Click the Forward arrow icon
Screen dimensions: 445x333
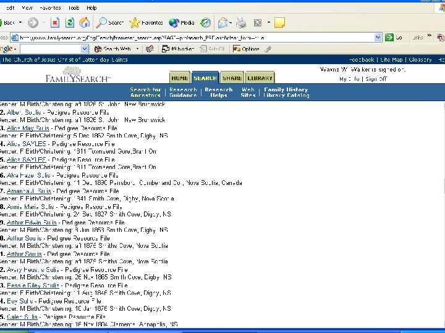coord(33,23)
